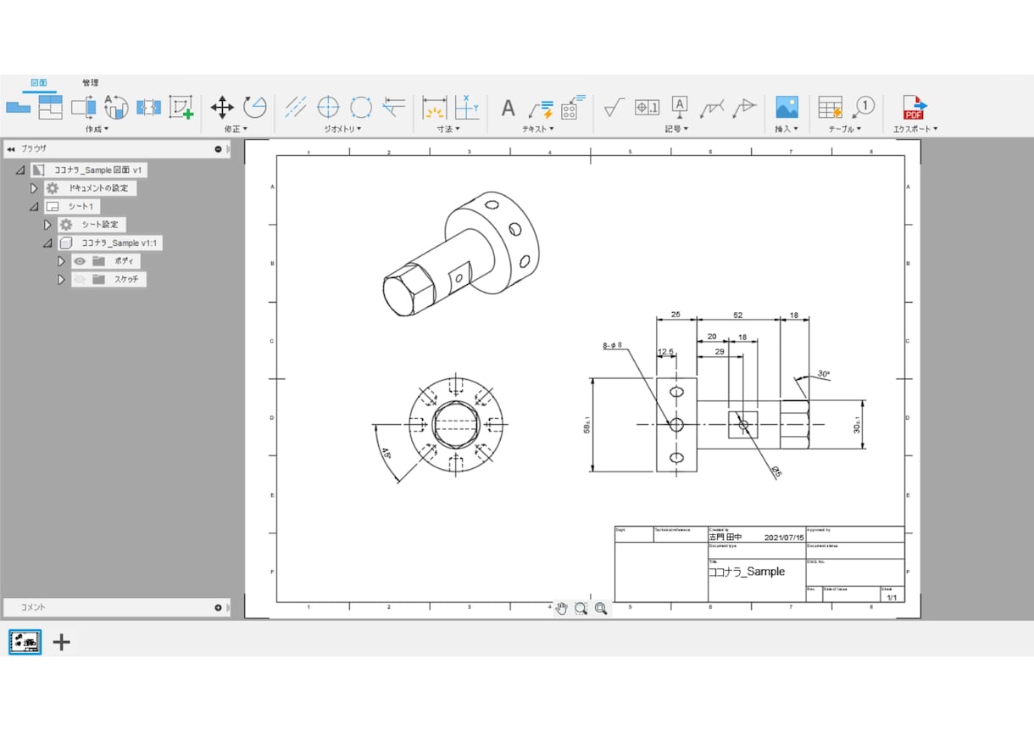
Task: Open the 記号 dropdown menu
Action: (676, 129)
